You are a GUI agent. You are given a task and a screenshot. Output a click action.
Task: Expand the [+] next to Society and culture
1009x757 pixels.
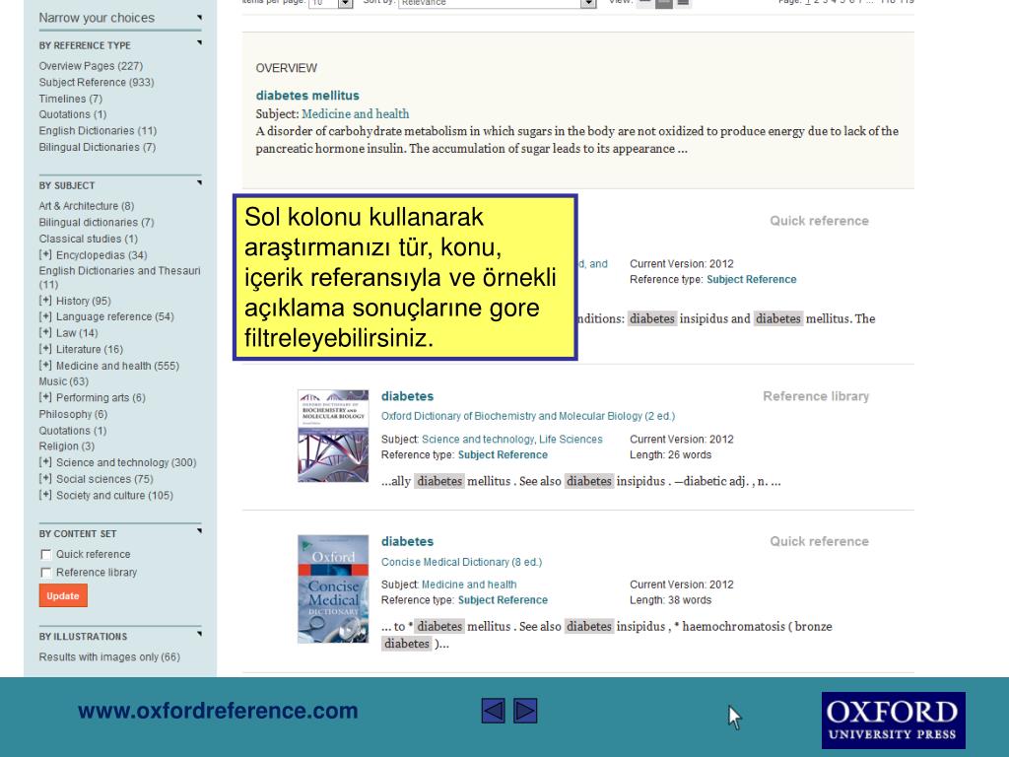point(45,495)
